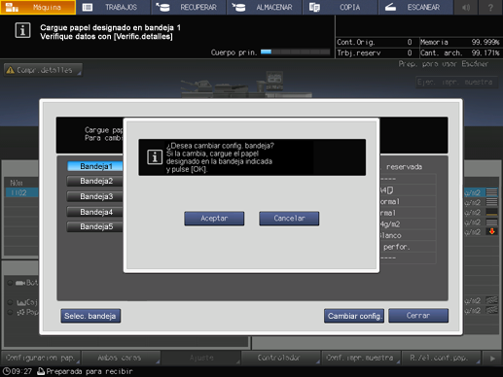Screen dimensions: 503x377
Task: Click Ejec. impr. muestra button
Action: click(x=456, y=83)
